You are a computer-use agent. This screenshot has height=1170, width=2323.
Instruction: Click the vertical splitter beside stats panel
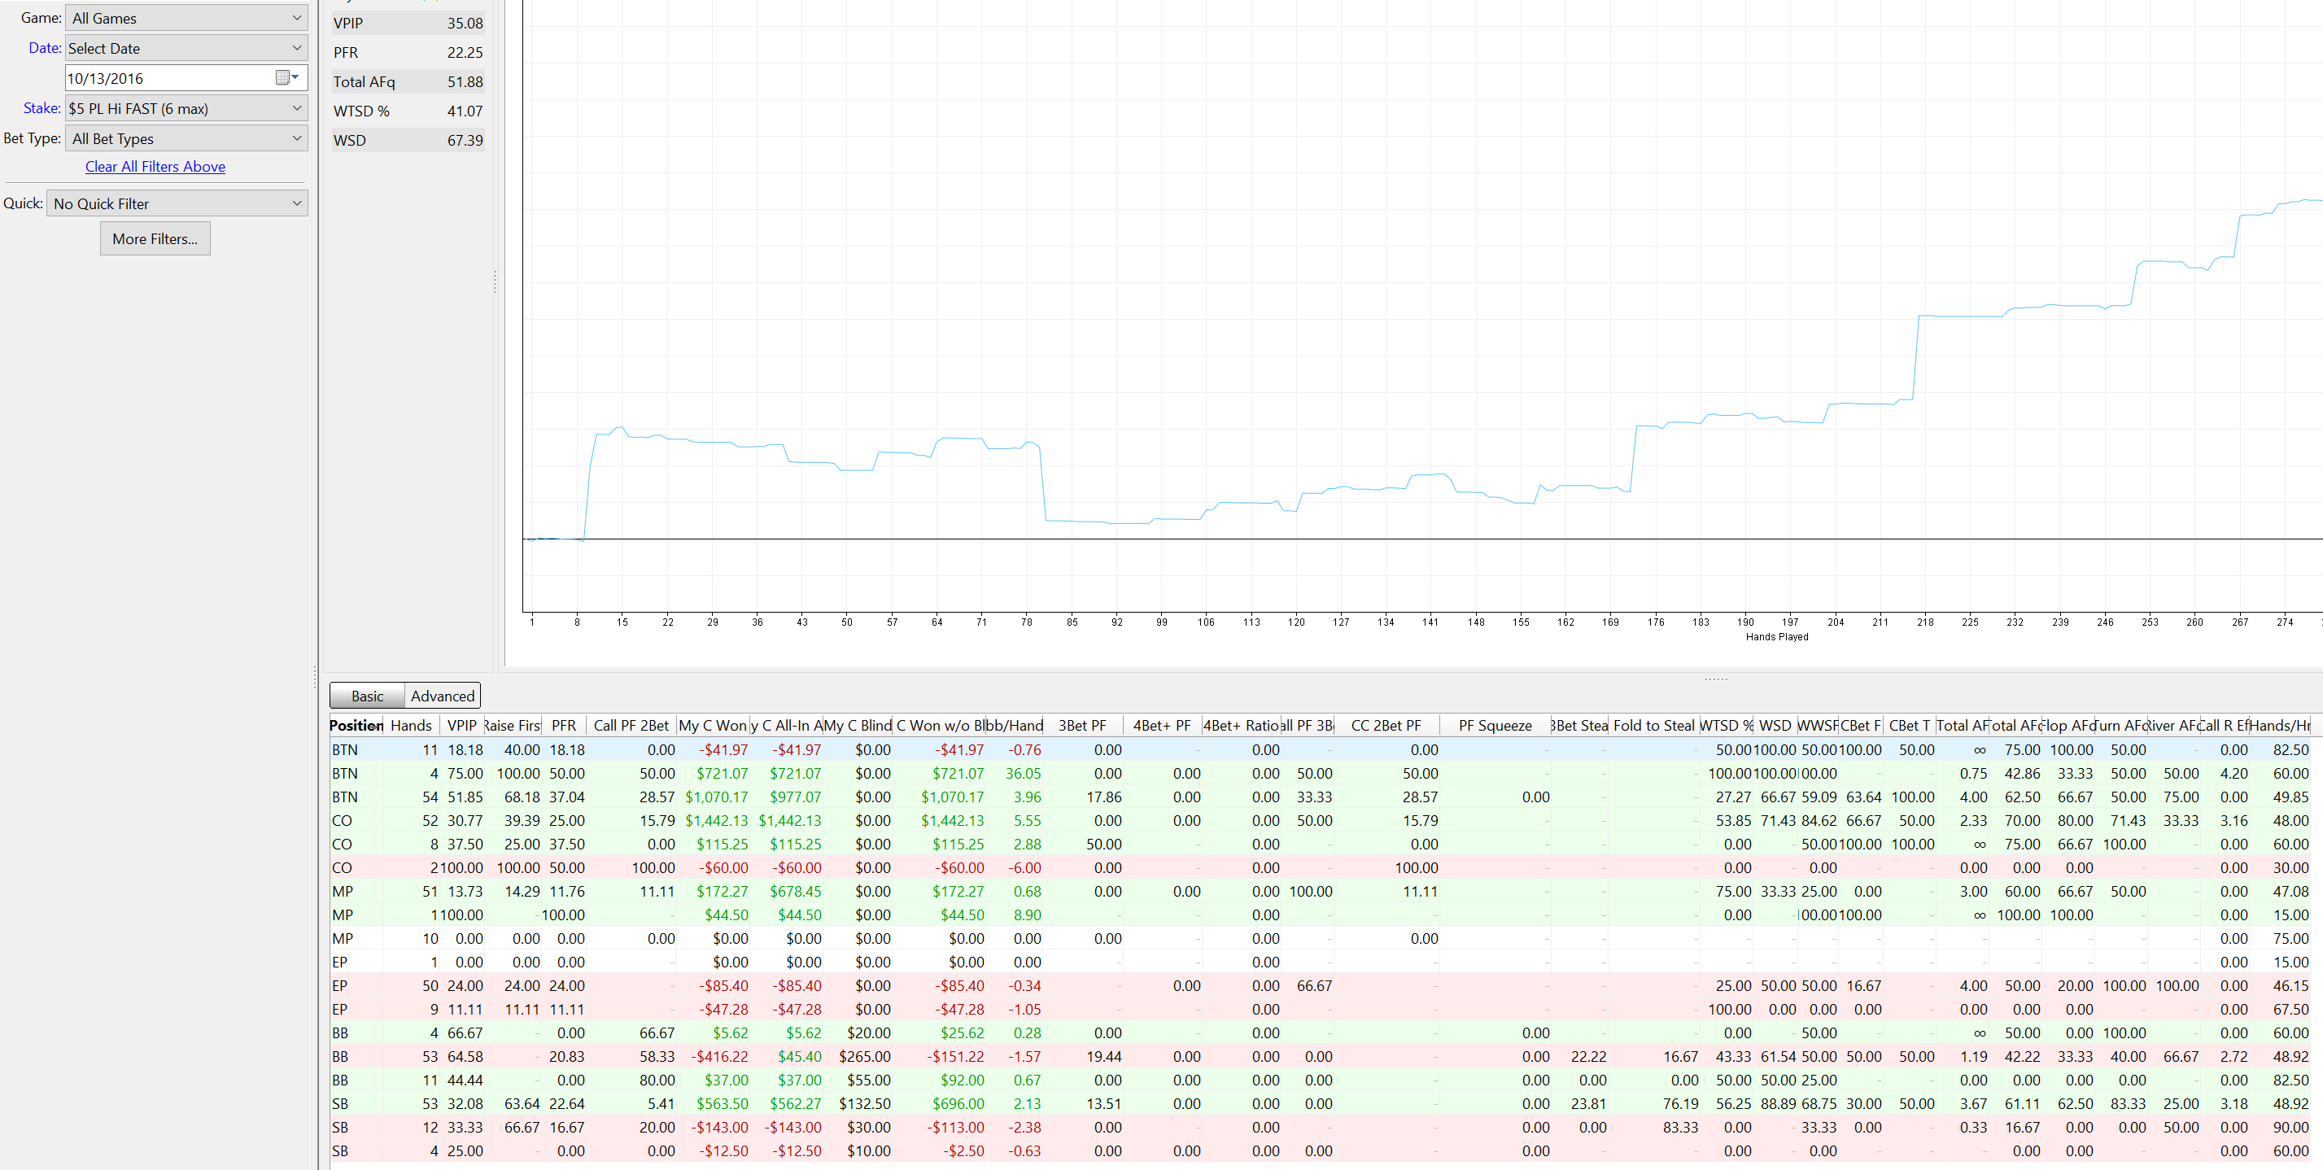click(495, 282)
